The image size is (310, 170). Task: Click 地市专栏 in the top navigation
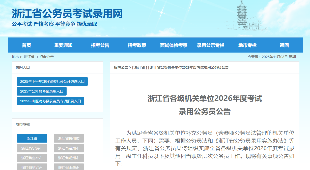point(247,45)
